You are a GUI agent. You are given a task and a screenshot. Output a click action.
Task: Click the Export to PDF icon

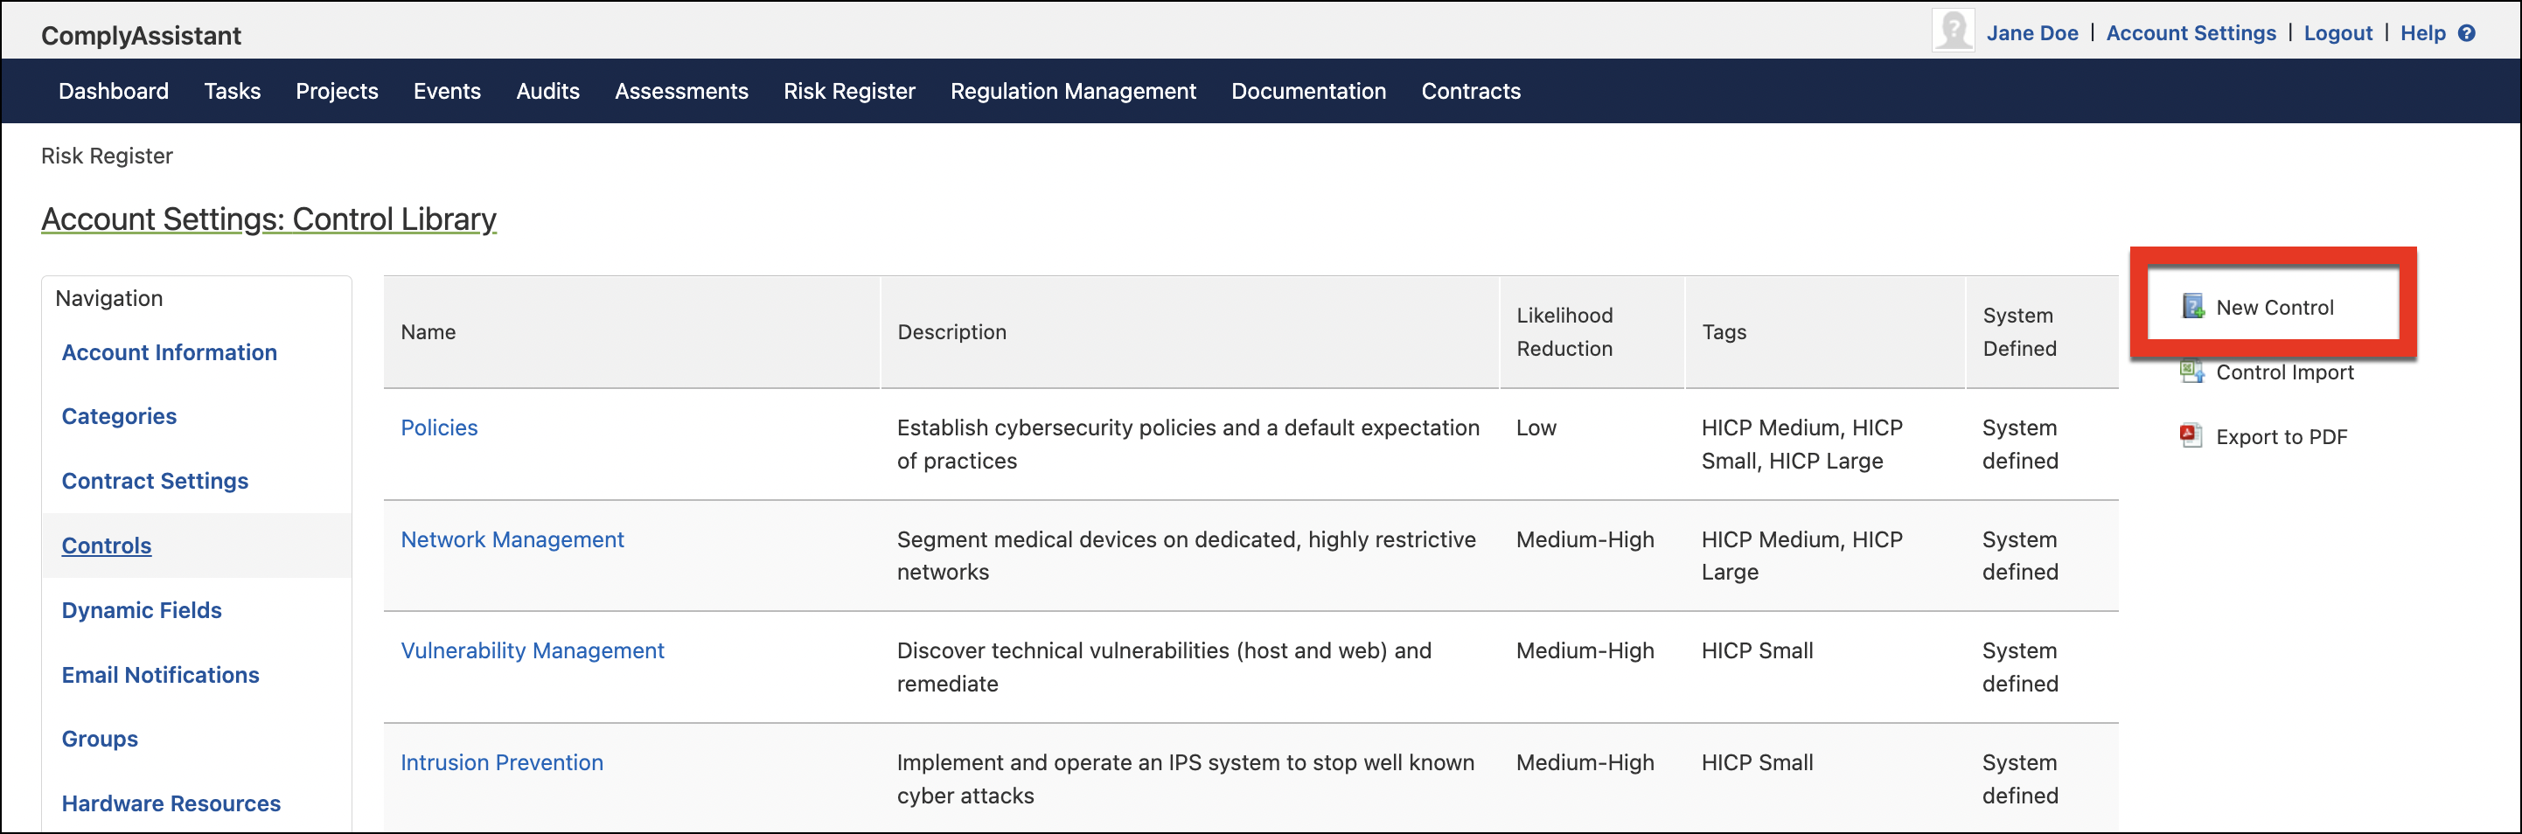pos(2191,435)
